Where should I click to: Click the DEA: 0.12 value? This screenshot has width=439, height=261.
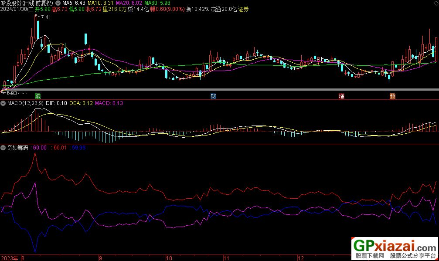pyautogui.click(x=81, y=103)
